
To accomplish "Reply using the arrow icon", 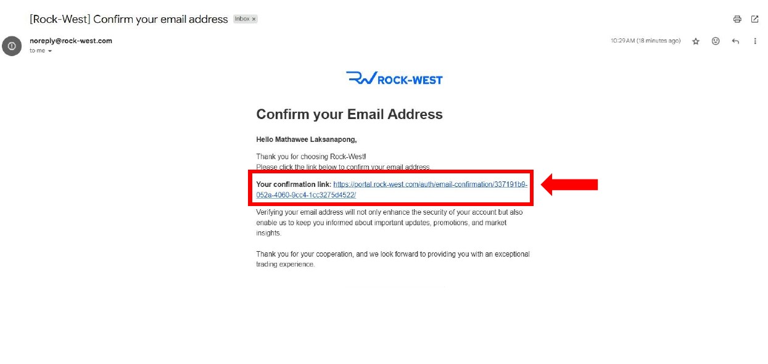I will tap(735, 41).
